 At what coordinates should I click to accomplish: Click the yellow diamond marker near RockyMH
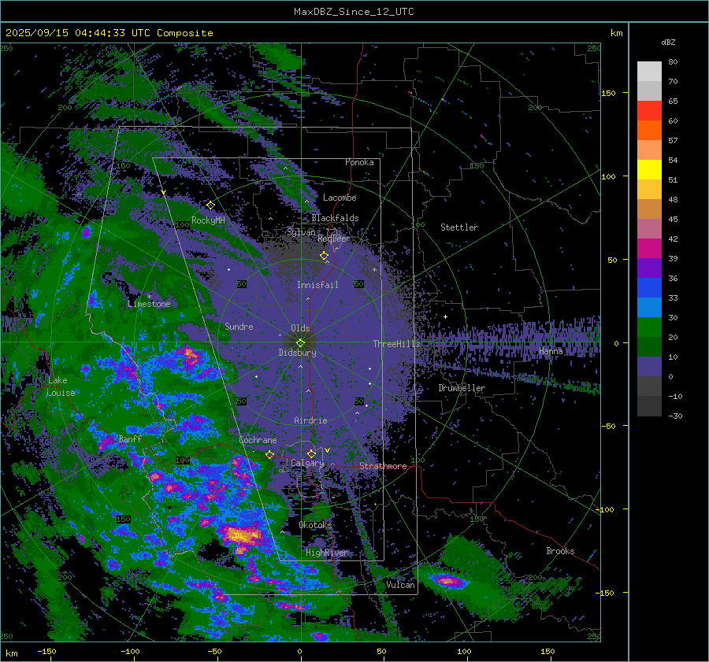point(210,205)
